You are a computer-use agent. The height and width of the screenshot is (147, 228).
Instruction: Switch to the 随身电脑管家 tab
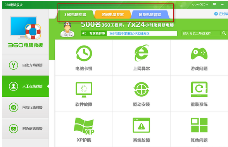[x=150, y=15]
